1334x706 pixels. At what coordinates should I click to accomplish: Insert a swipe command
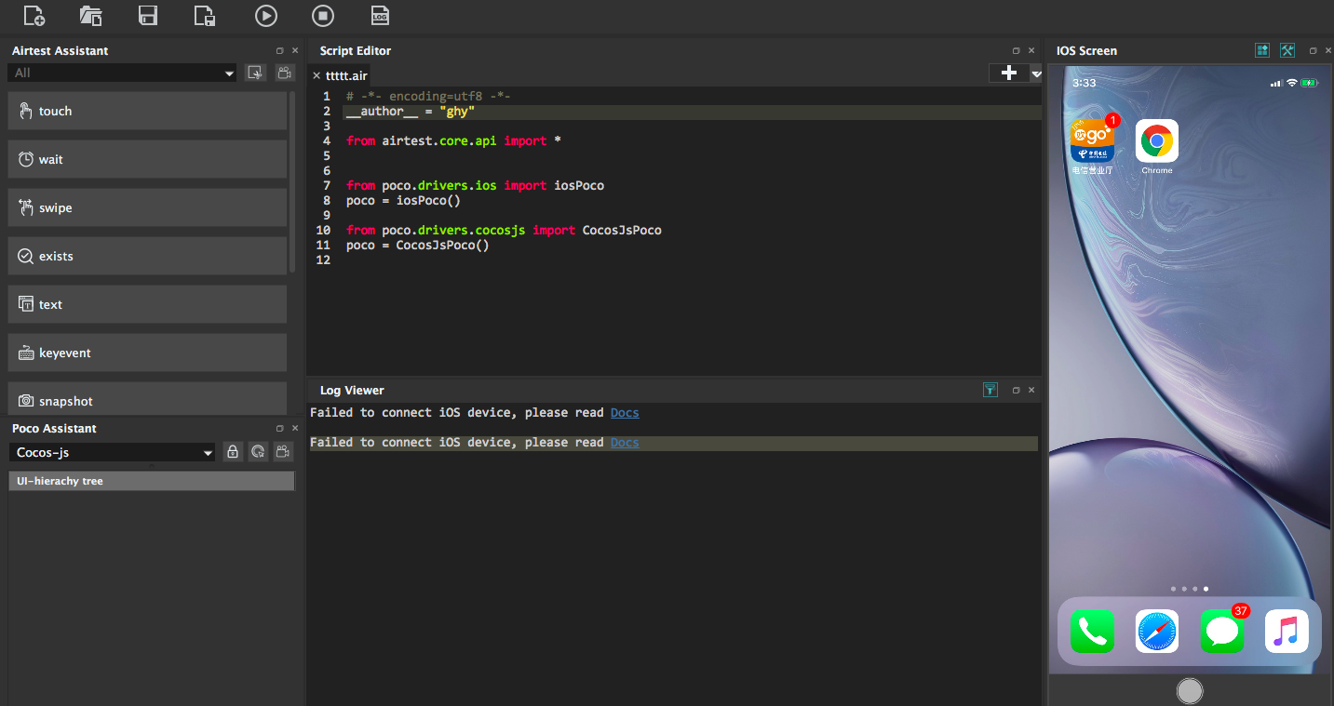147,207
